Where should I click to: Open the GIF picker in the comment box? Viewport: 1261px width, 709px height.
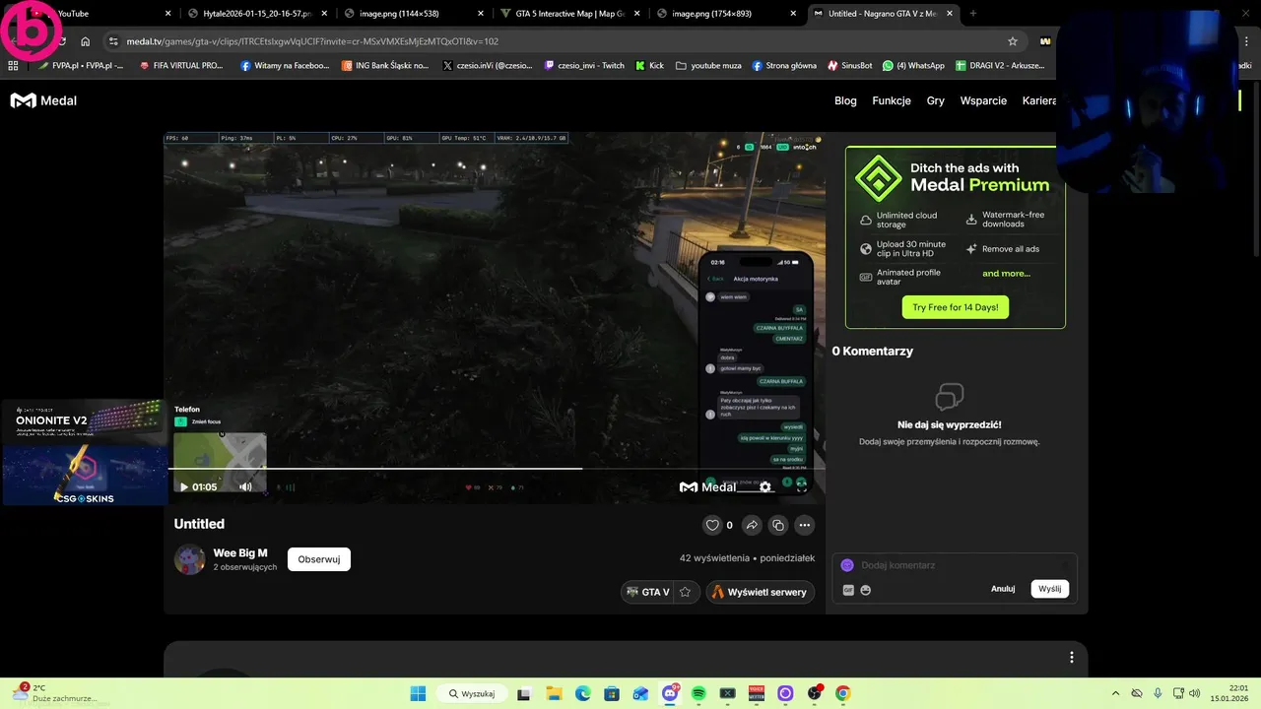848,590
